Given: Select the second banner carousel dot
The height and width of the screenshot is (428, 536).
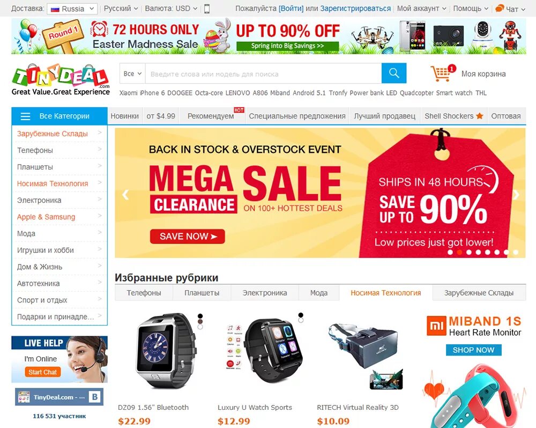Looking at the screenshot, I should click(x=459, y=252).
